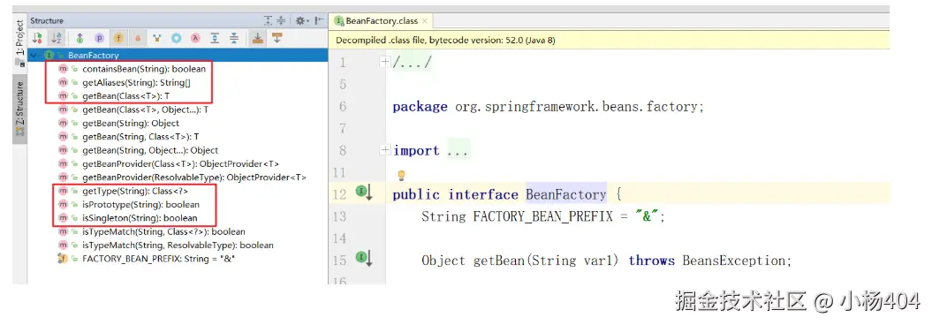
Task: Hide the Structure tool window
Action: [x=319, y=21]
